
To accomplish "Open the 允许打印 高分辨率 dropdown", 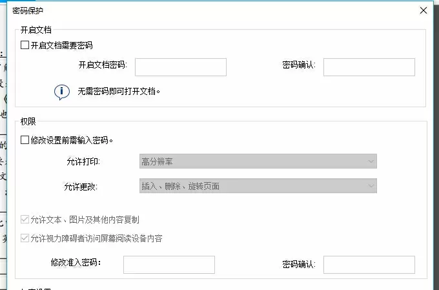I will click(x=258, y=161).
